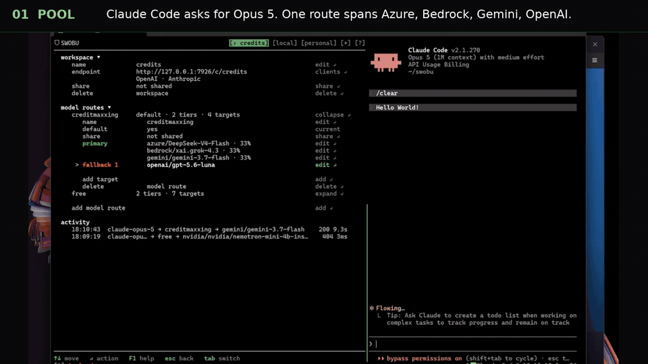The height and width of the screenshot is (364, 648).
Task: Select the primary tier label
Action: 94,144
